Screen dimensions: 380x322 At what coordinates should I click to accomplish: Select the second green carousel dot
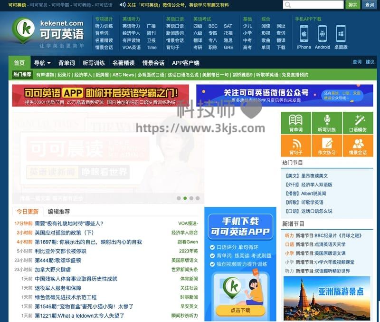185,198
